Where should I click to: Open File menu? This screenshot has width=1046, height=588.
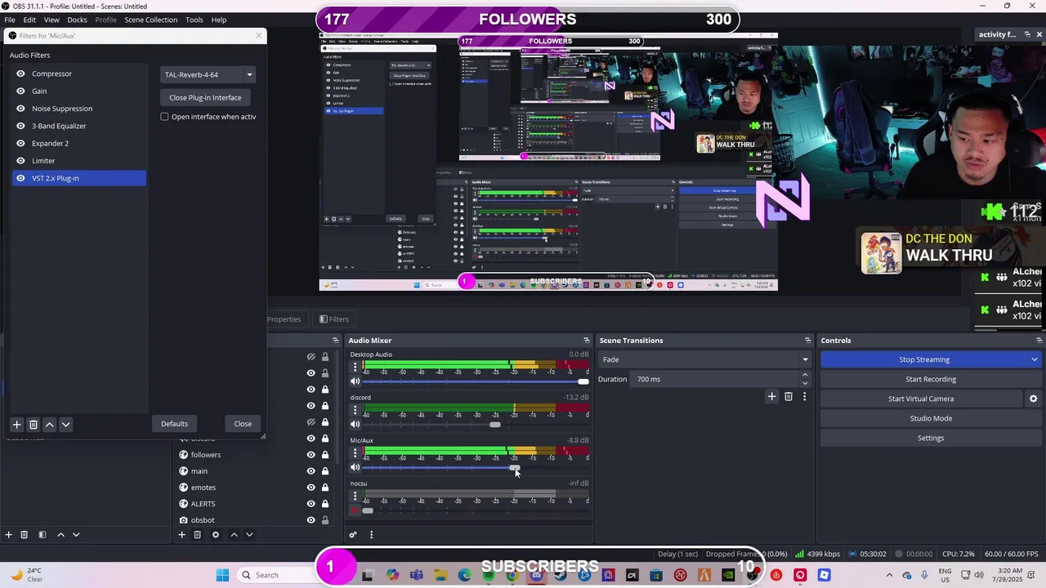coord(10,20)
